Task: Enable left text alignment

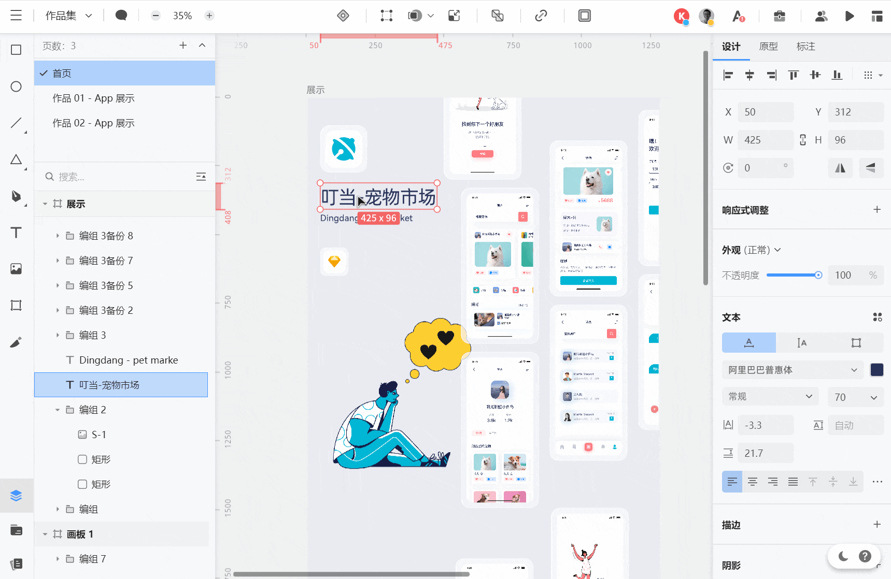Action: pos(732,482)
